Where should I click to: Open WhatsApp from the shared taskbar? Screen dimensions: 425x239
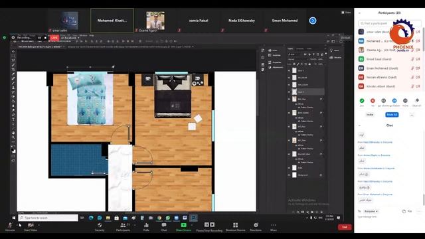(x=168, y=218)
